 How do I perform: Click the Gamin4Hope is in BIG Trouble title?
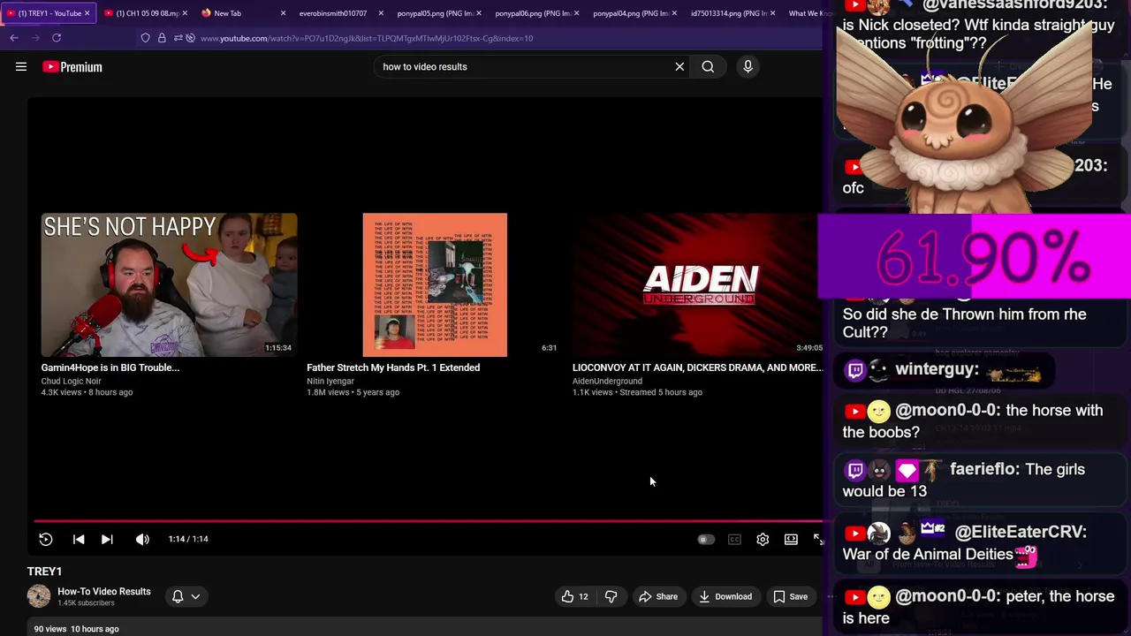coord(110,367)
